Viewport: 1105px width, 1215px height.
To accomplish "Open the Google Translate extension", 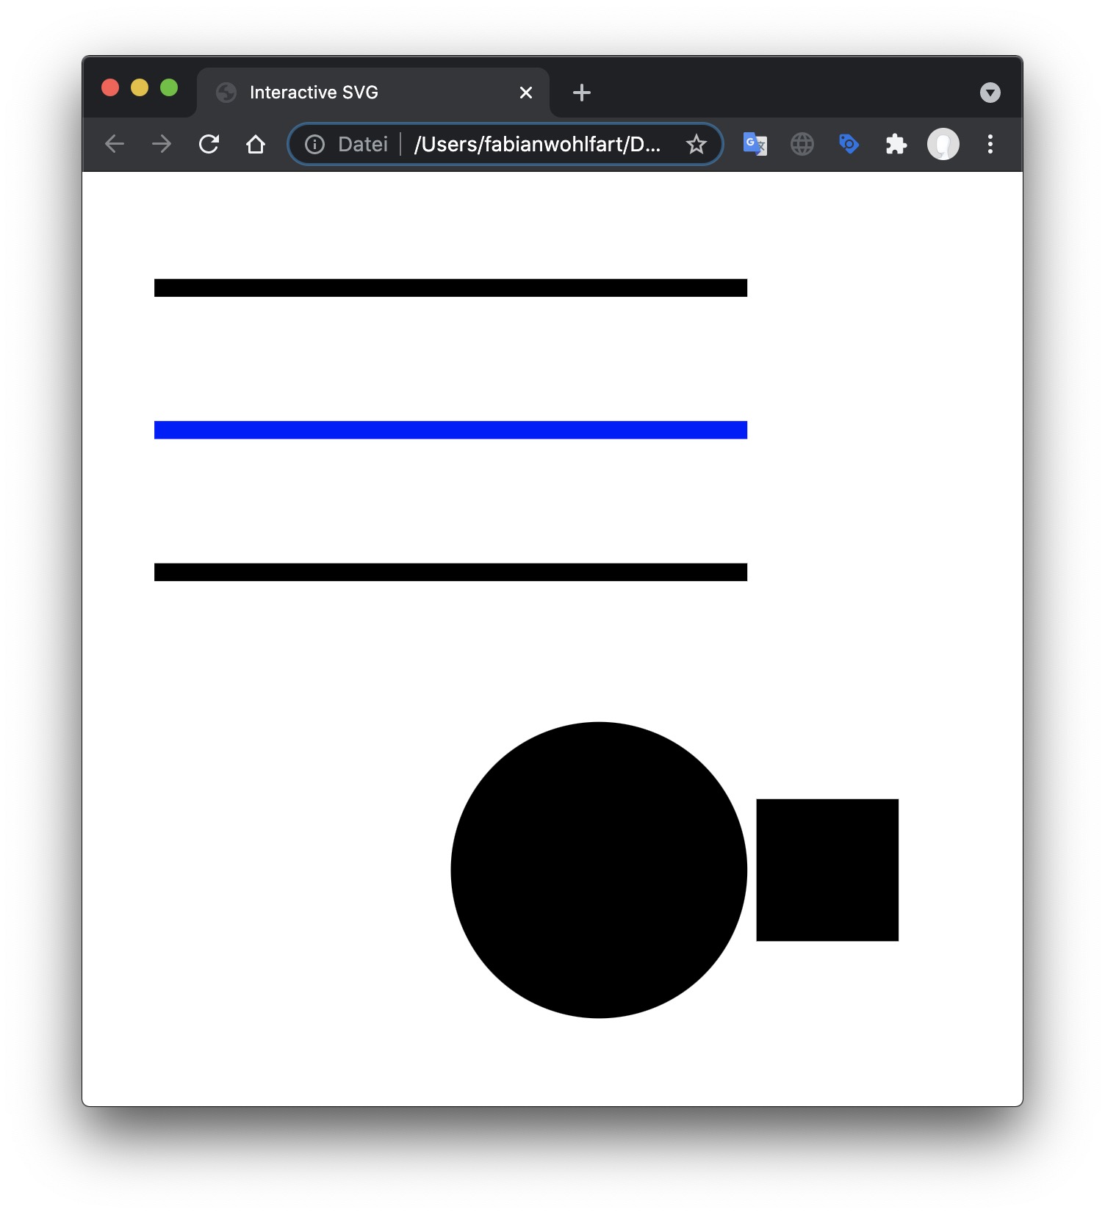I will [755, 144].
